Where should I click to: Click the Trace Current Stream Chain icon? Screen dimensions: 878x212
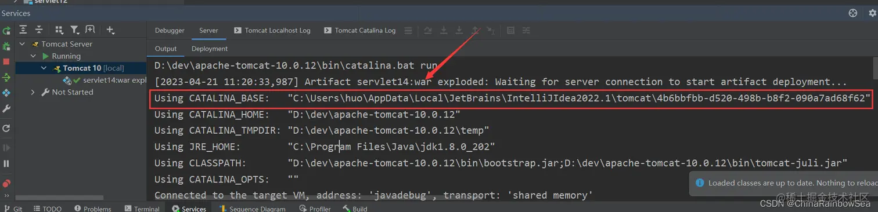526,31
